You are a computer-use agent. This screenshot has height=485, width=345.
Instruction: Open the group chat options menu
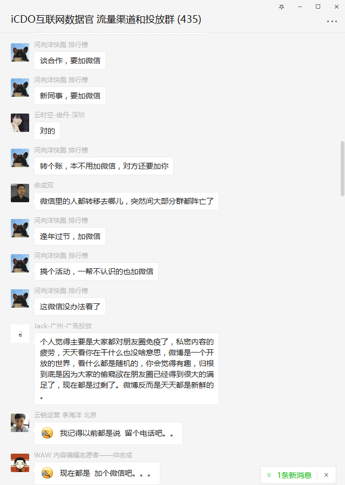tap(332, 21)
